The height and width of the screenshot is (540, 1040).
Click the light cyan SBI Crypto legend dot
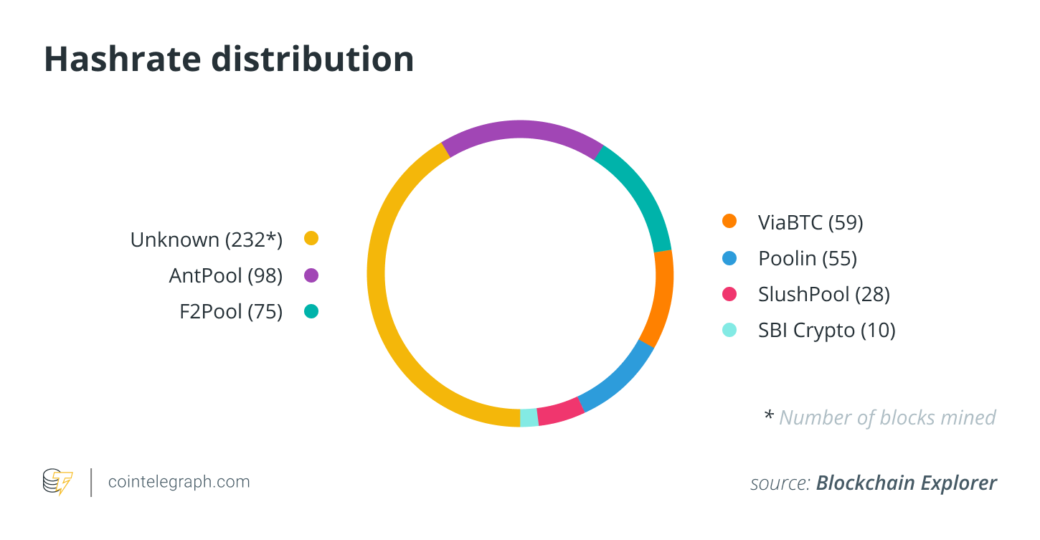tap(729, 330)
